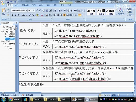Open font dialog launcher
The height and width of the screenshot is (102, 136).
(51, 19)
